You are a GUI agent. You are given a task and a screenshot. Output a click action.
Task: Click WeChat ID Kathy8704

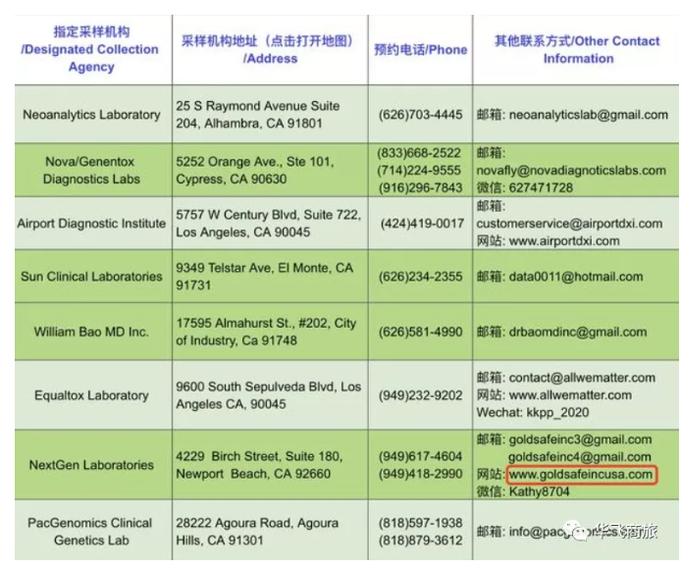click(539, 491)
